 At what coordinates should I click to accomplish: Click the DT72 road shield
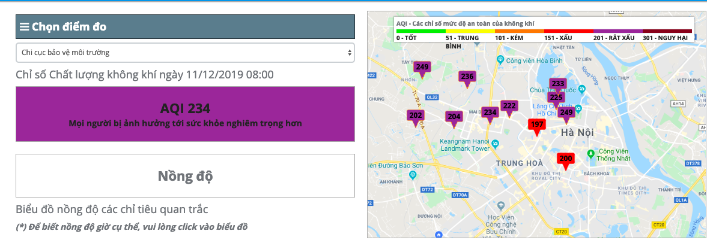point(428,190)
